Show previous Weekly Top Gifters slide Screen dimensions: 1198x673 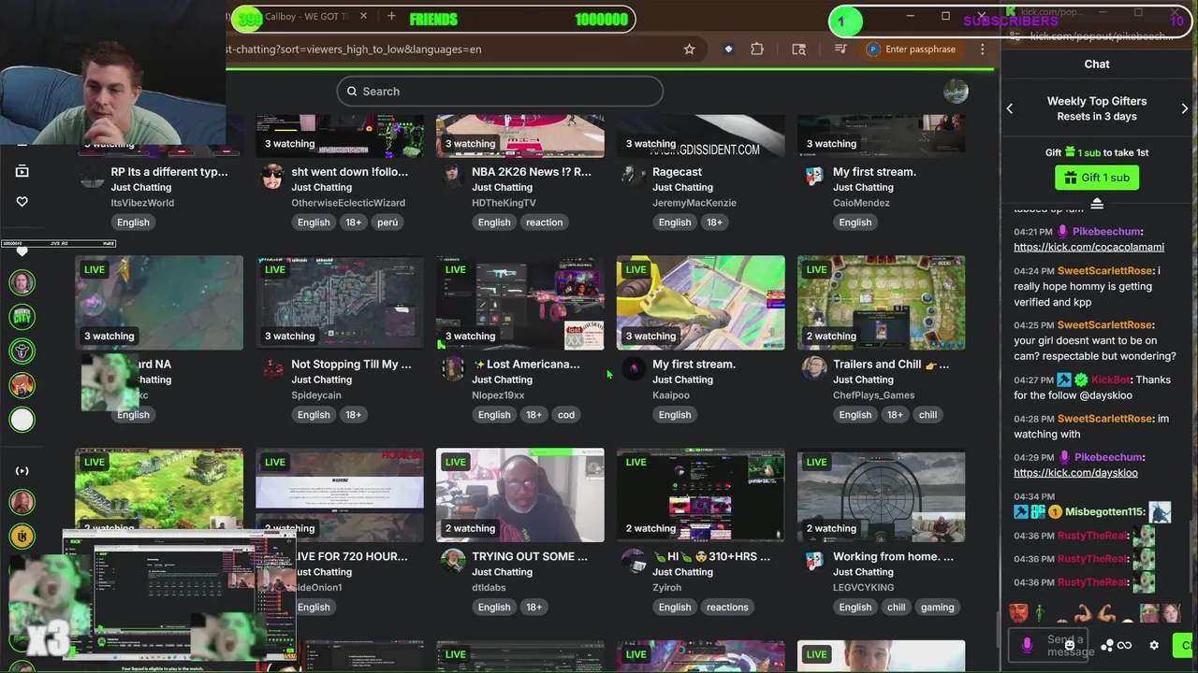[1010, 108]
